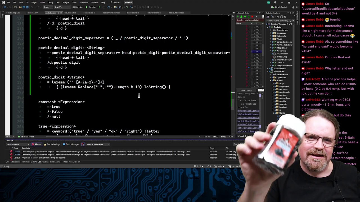
Task: Collapse the Rockstar project node
Action: tap(268, 27)
